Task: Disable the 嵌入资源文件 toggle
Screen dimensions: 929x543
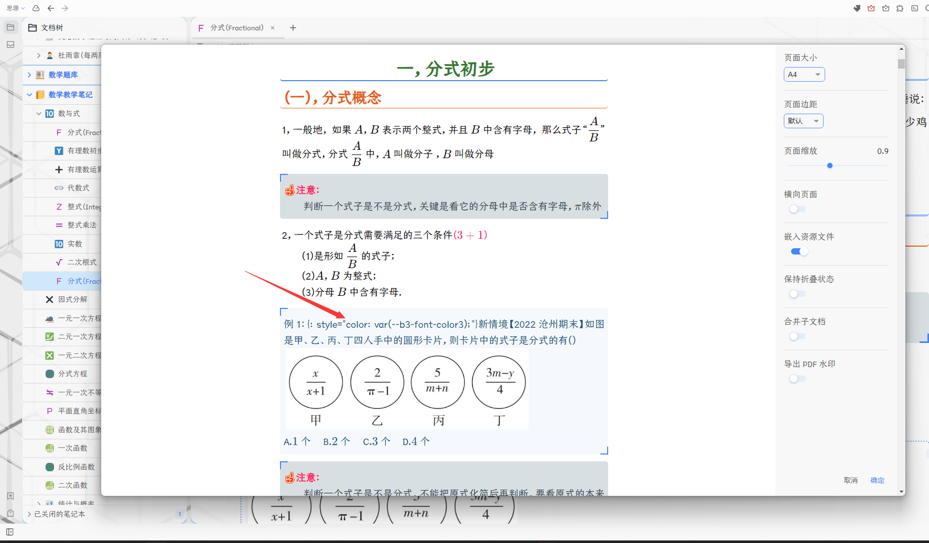Action: point(798,251)
